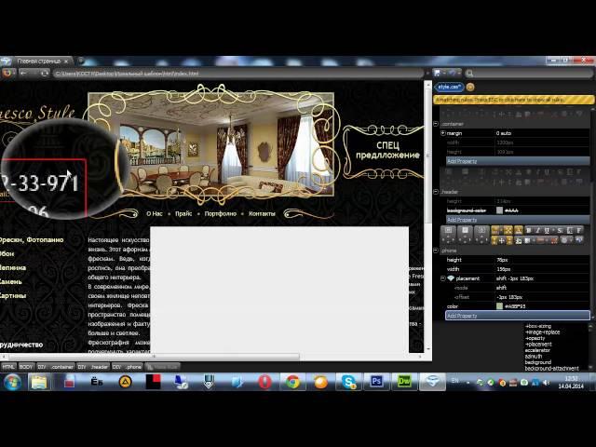Click first large box-model button in .phone toolbar
Screen dimensions: 596x447
449,235
